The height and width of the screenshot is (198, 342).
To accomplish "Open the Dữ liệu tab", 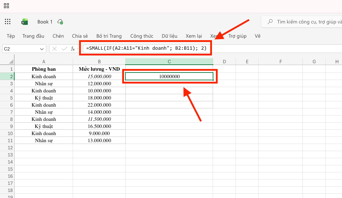I will point(170,36).
